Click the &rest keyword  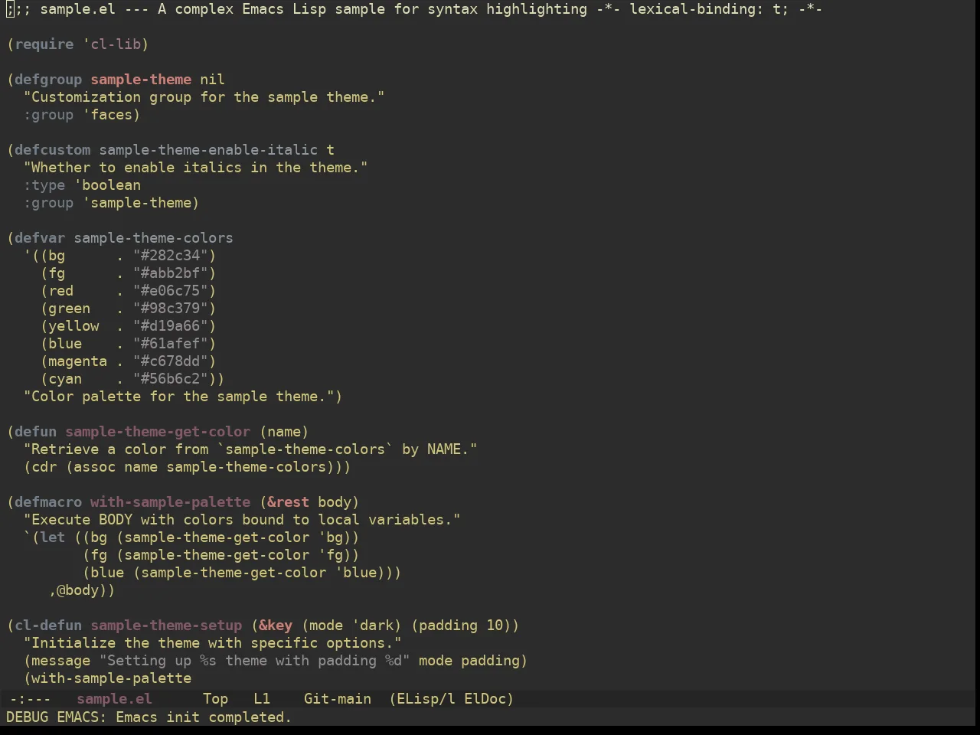click(289, 502)
